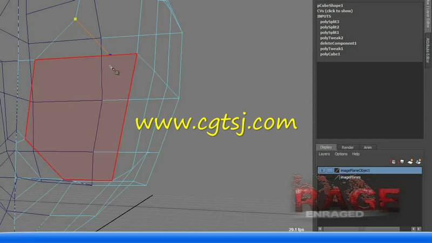This screenshot has height=243, width=432.
Task: Open color swatch of imagePlanes layer
Action: (336, 178)
